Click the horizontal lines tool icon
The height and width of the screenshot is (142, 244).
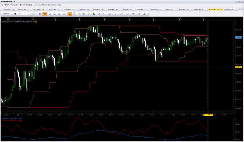coord(110,14)
